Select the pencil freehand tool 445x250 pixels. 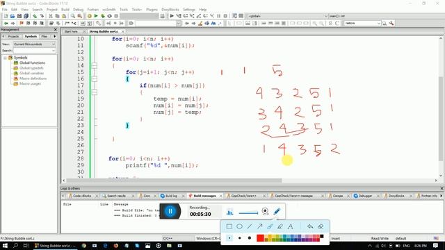pyautogui.click(x=270, y=226)
